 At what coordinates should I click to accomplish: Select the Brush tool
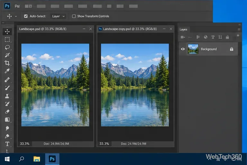(7, 88)
